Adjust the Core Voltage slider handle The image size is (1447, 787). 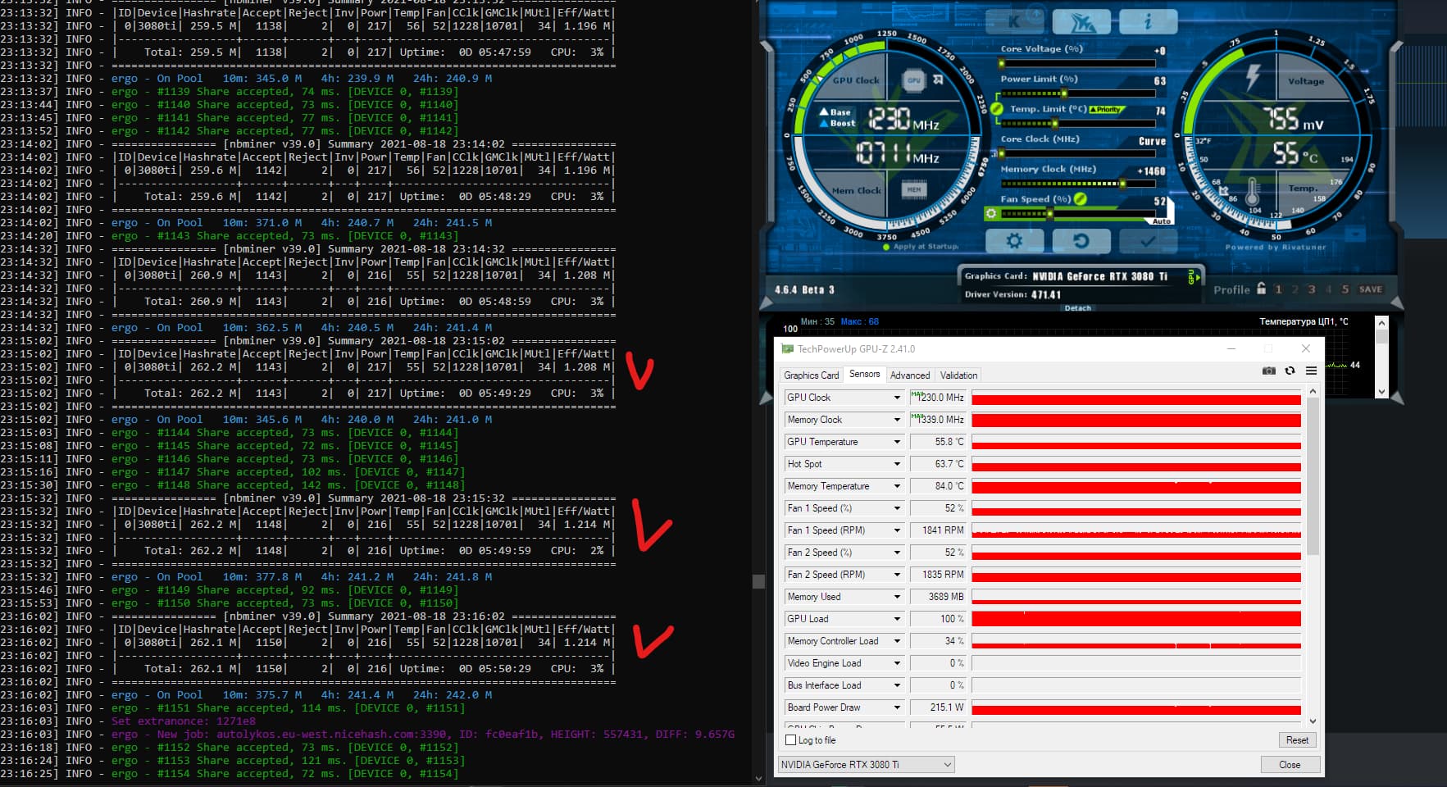coord(1001,63)
